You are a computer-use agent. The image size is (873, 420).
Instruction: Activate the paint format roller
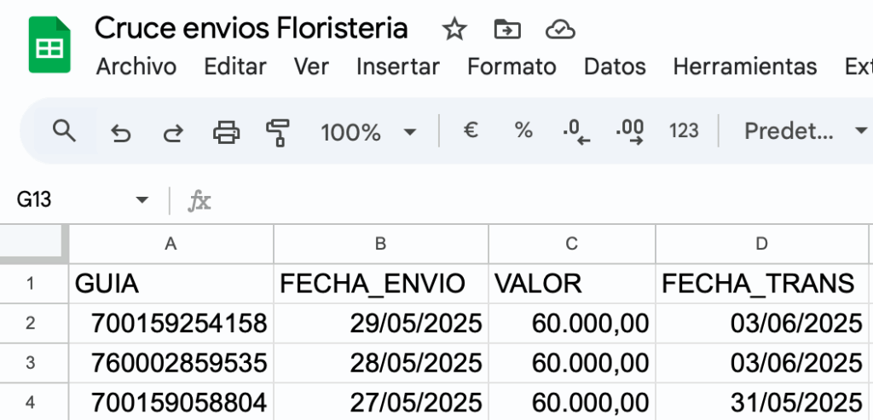pyautogui.click(x=278, y=132)
